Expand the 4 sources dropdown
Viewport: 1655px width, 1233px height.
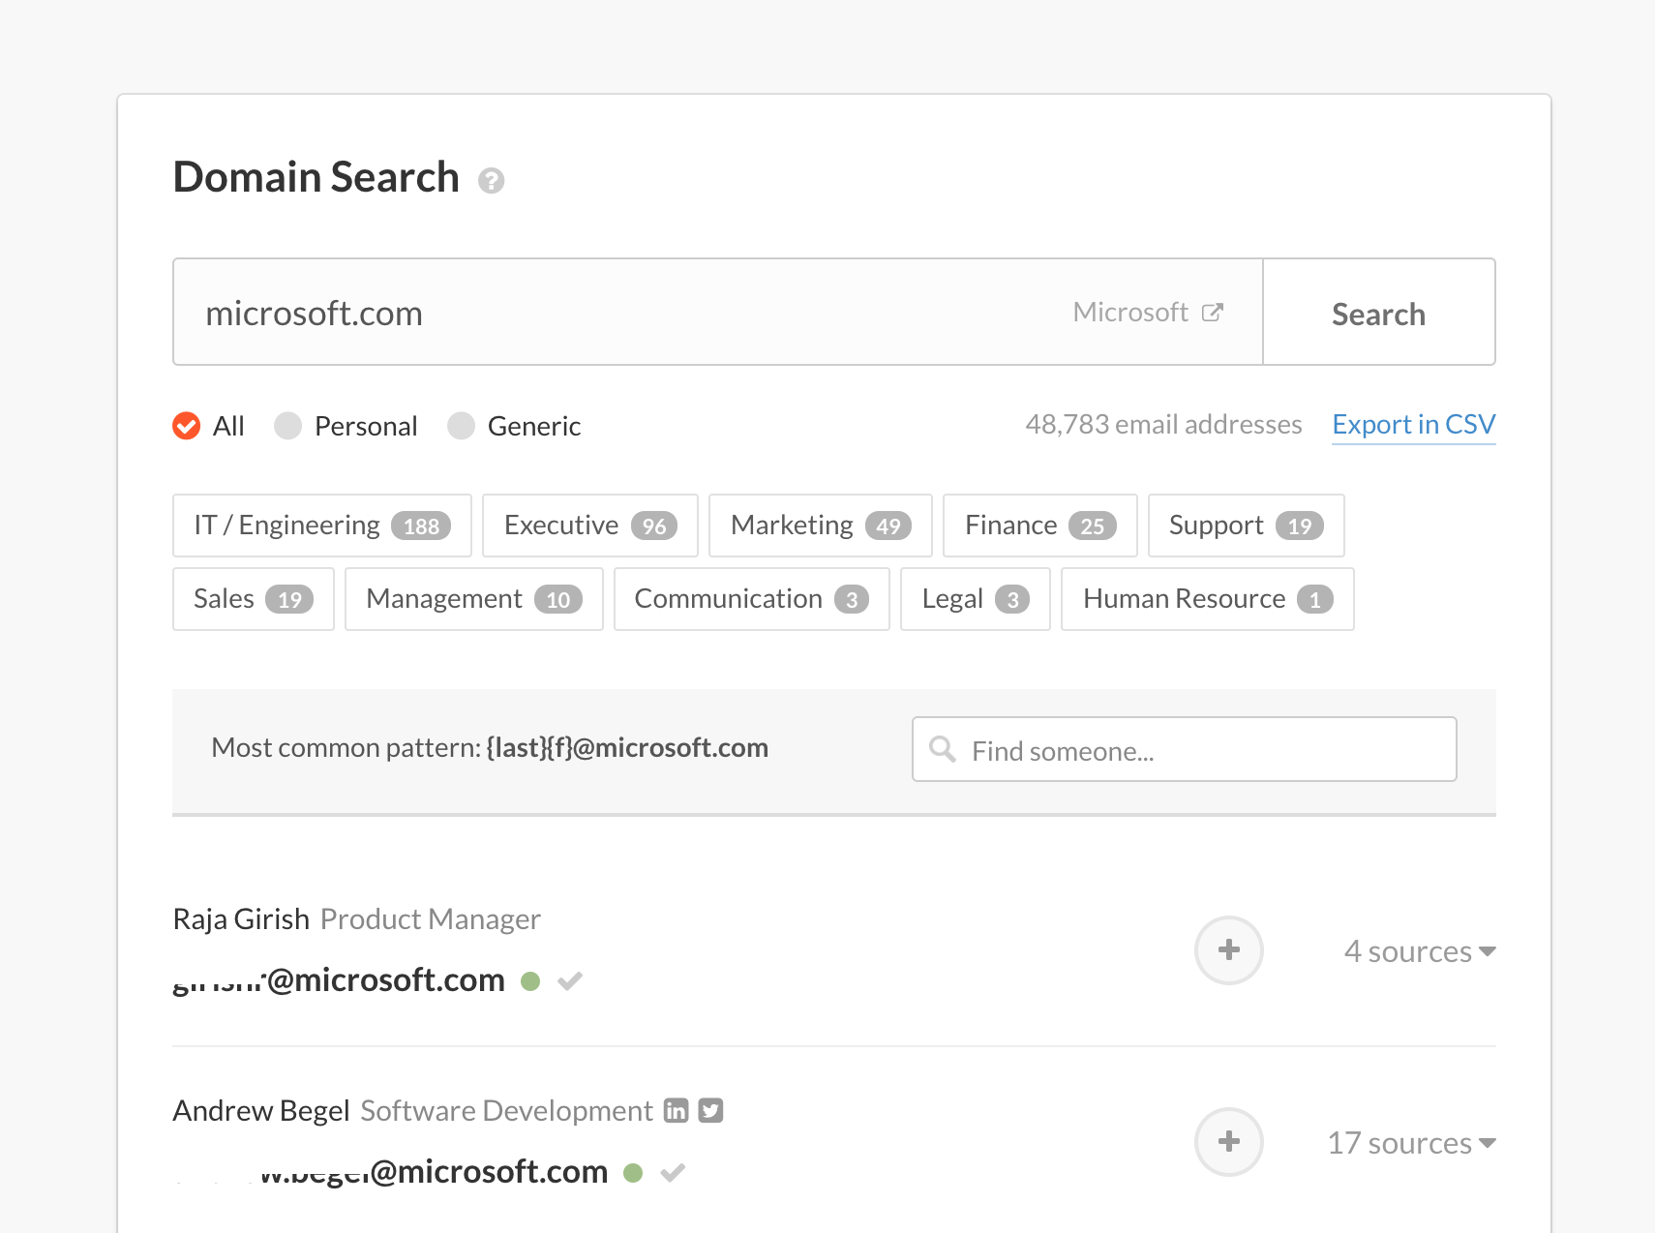[x=1419, y=951]
